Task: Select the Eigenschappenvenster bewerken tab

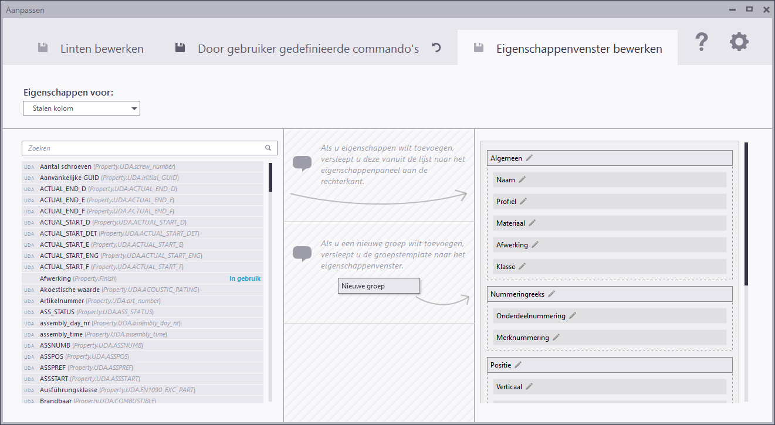Action: pos(568,49)
